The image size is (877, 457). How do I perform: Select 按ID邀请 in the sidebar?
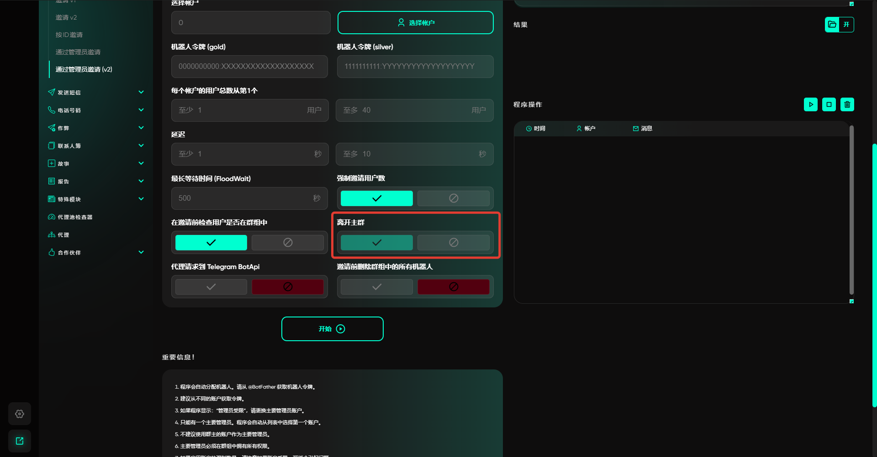pyautogui.click(x=69, y=35)
